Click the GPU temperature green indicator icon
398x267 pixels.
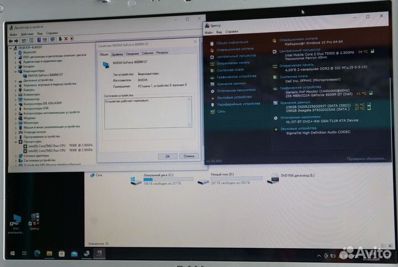[x=371, y=93]
